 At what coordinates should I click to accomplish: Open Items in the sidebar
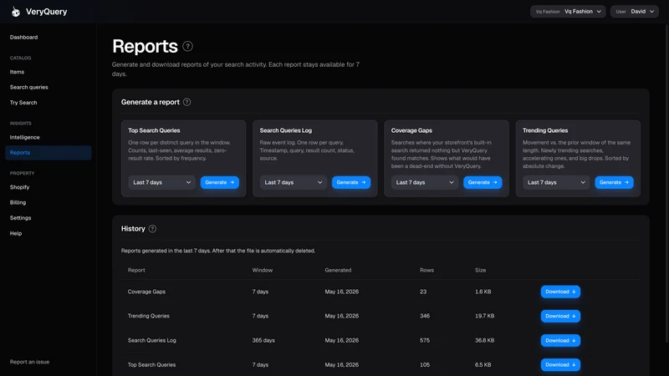17,72
